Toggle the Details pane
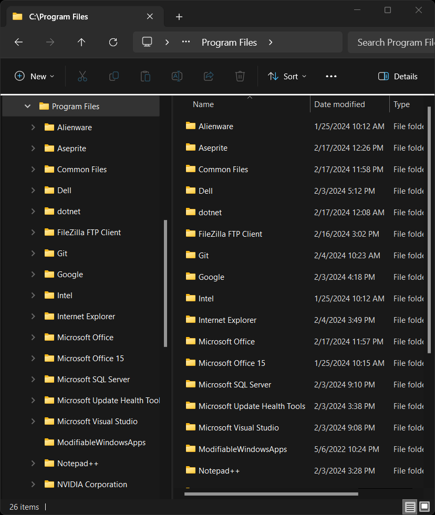Image resolution: width=435 pixels, height=515 pixels. [x=398, y=76]
